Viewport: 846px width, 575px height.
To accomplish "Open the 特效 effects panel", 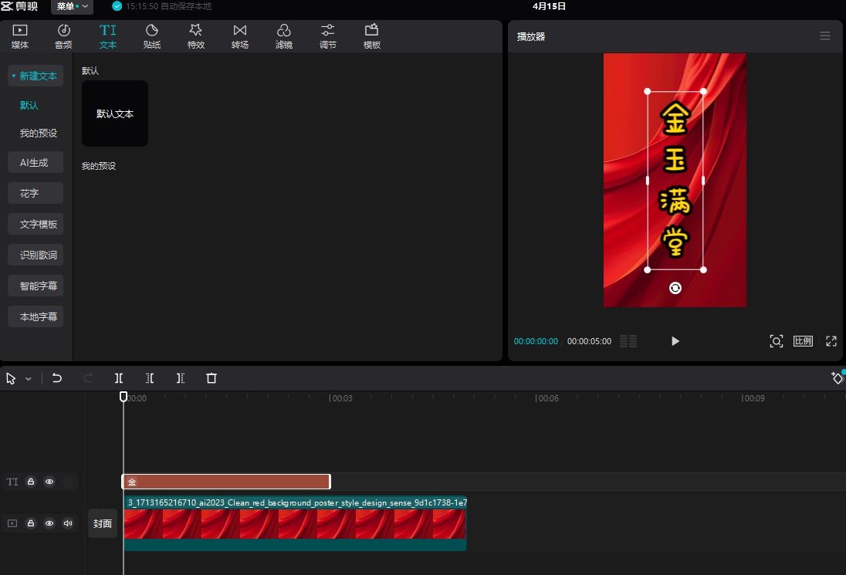I will (196, 36).
